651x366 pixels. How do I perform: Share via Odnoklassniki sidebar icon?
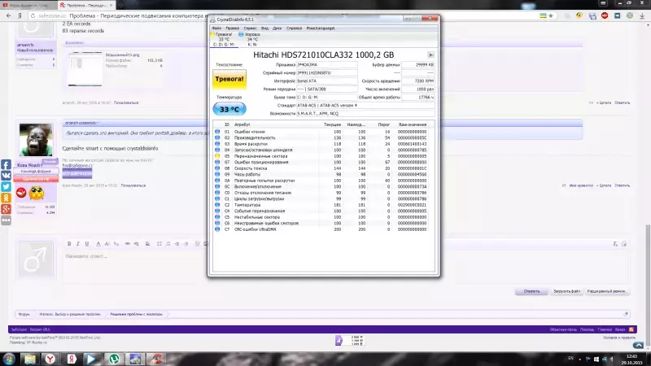click(x=6, y=198)
